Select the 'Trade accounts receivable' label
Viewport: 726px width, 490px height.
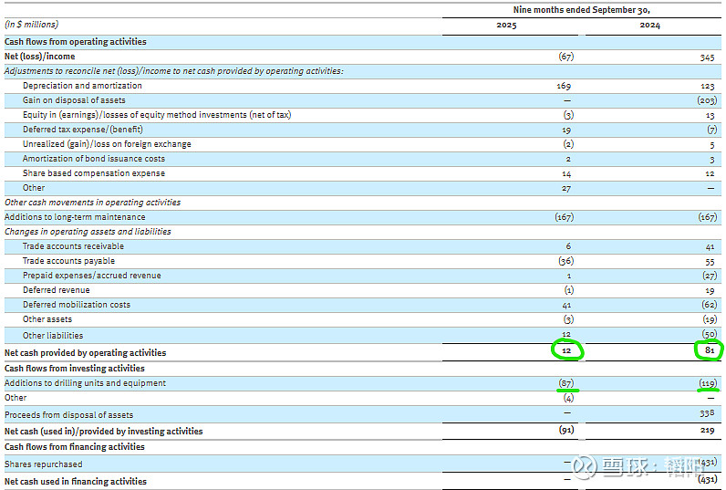[74, 246]
